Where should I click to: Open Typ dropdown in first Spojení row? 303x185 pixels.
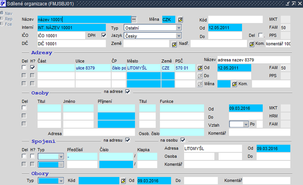(x=51, y=156)
